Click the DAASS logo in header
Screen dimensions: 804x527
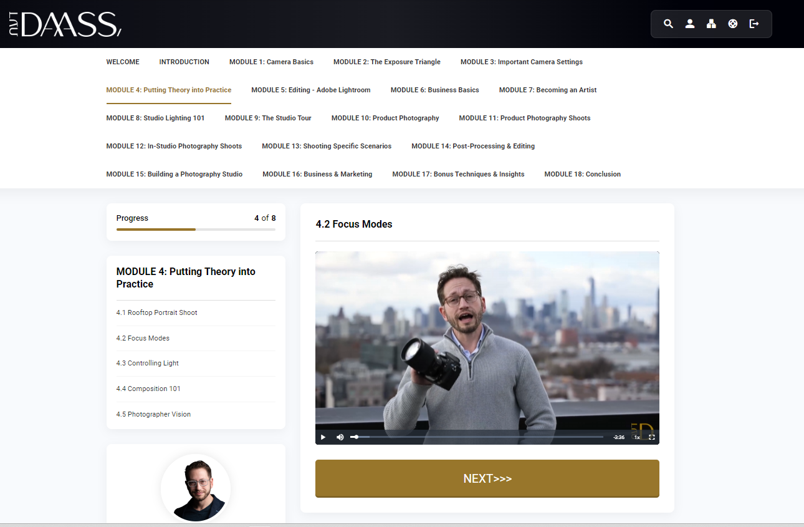point(65,24)
